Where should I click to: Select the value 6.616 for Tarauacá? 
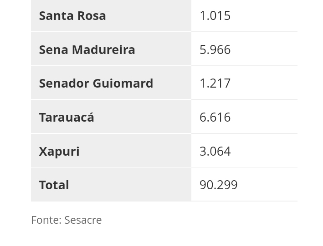click(215, 117)
